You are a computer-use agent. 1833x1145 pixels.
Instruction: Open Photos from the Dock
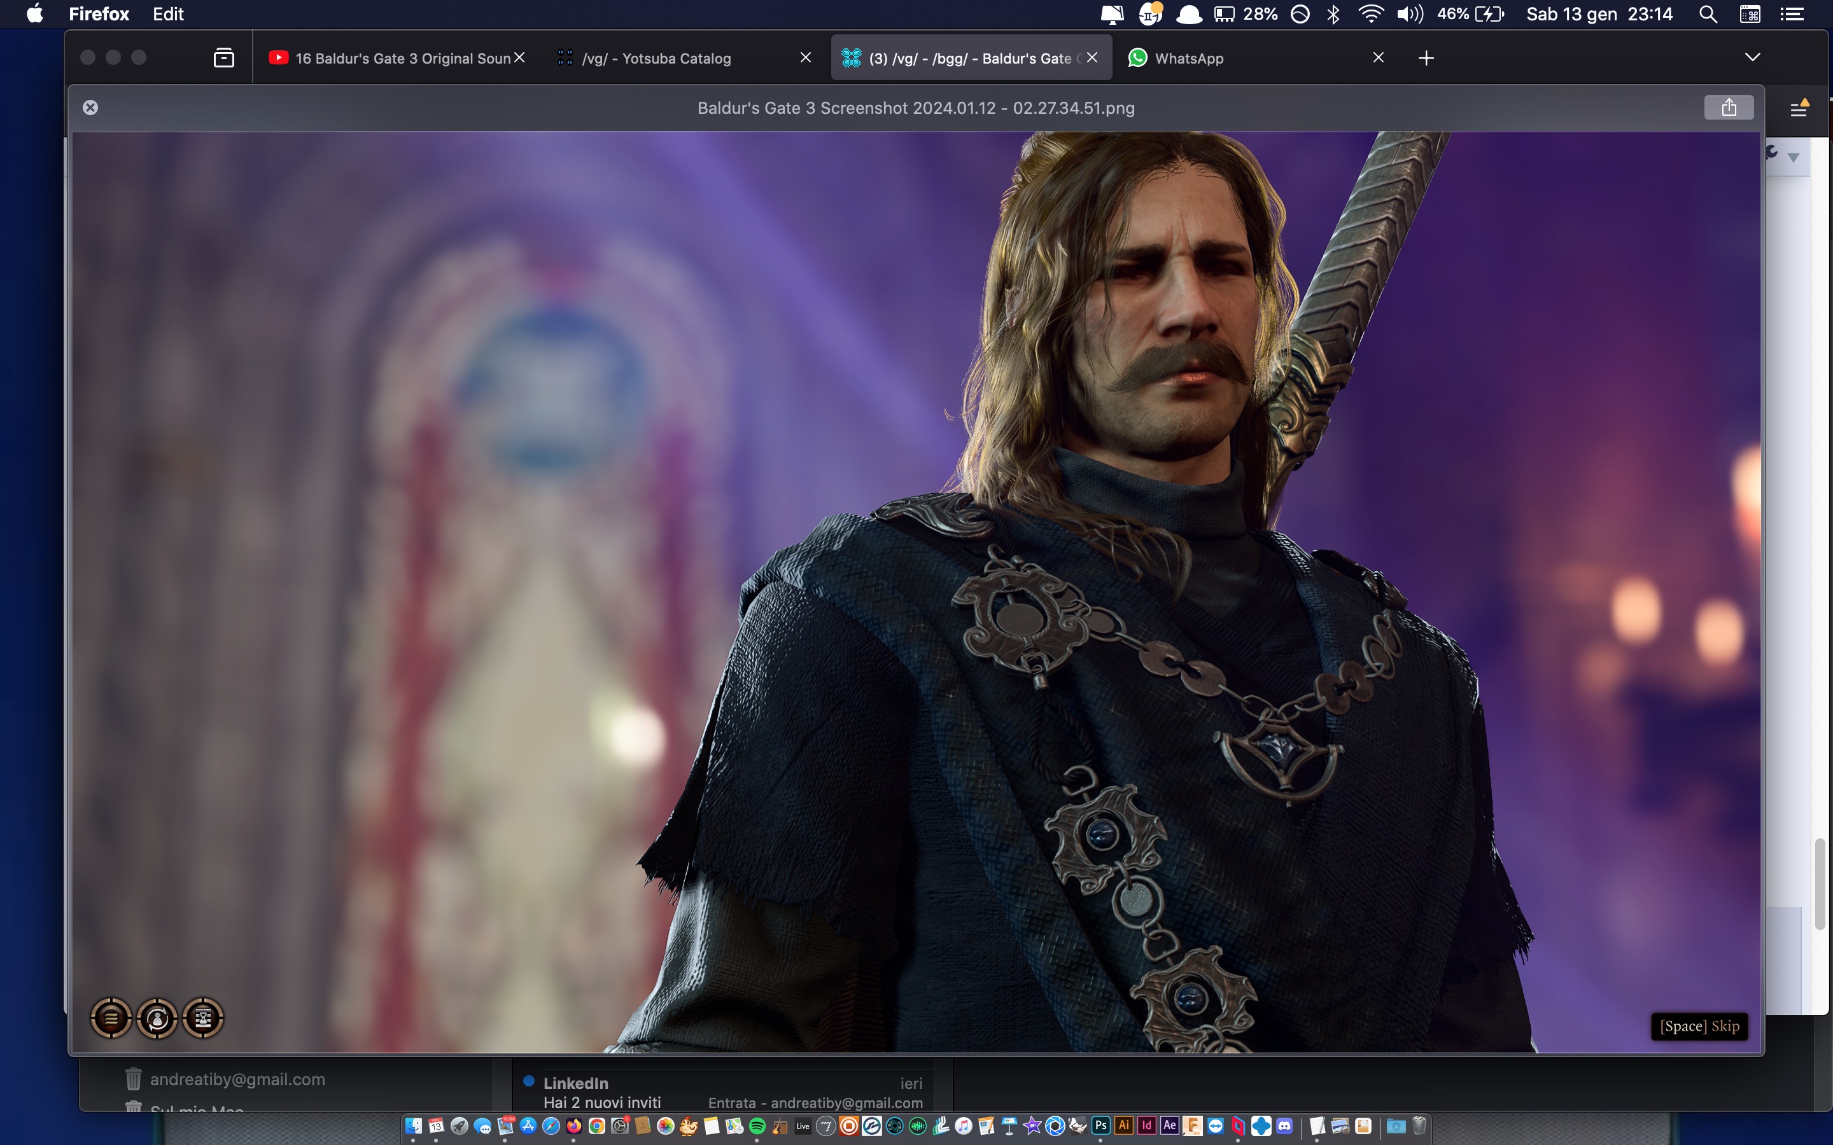pyautogui.click(x=666, y=1126)
